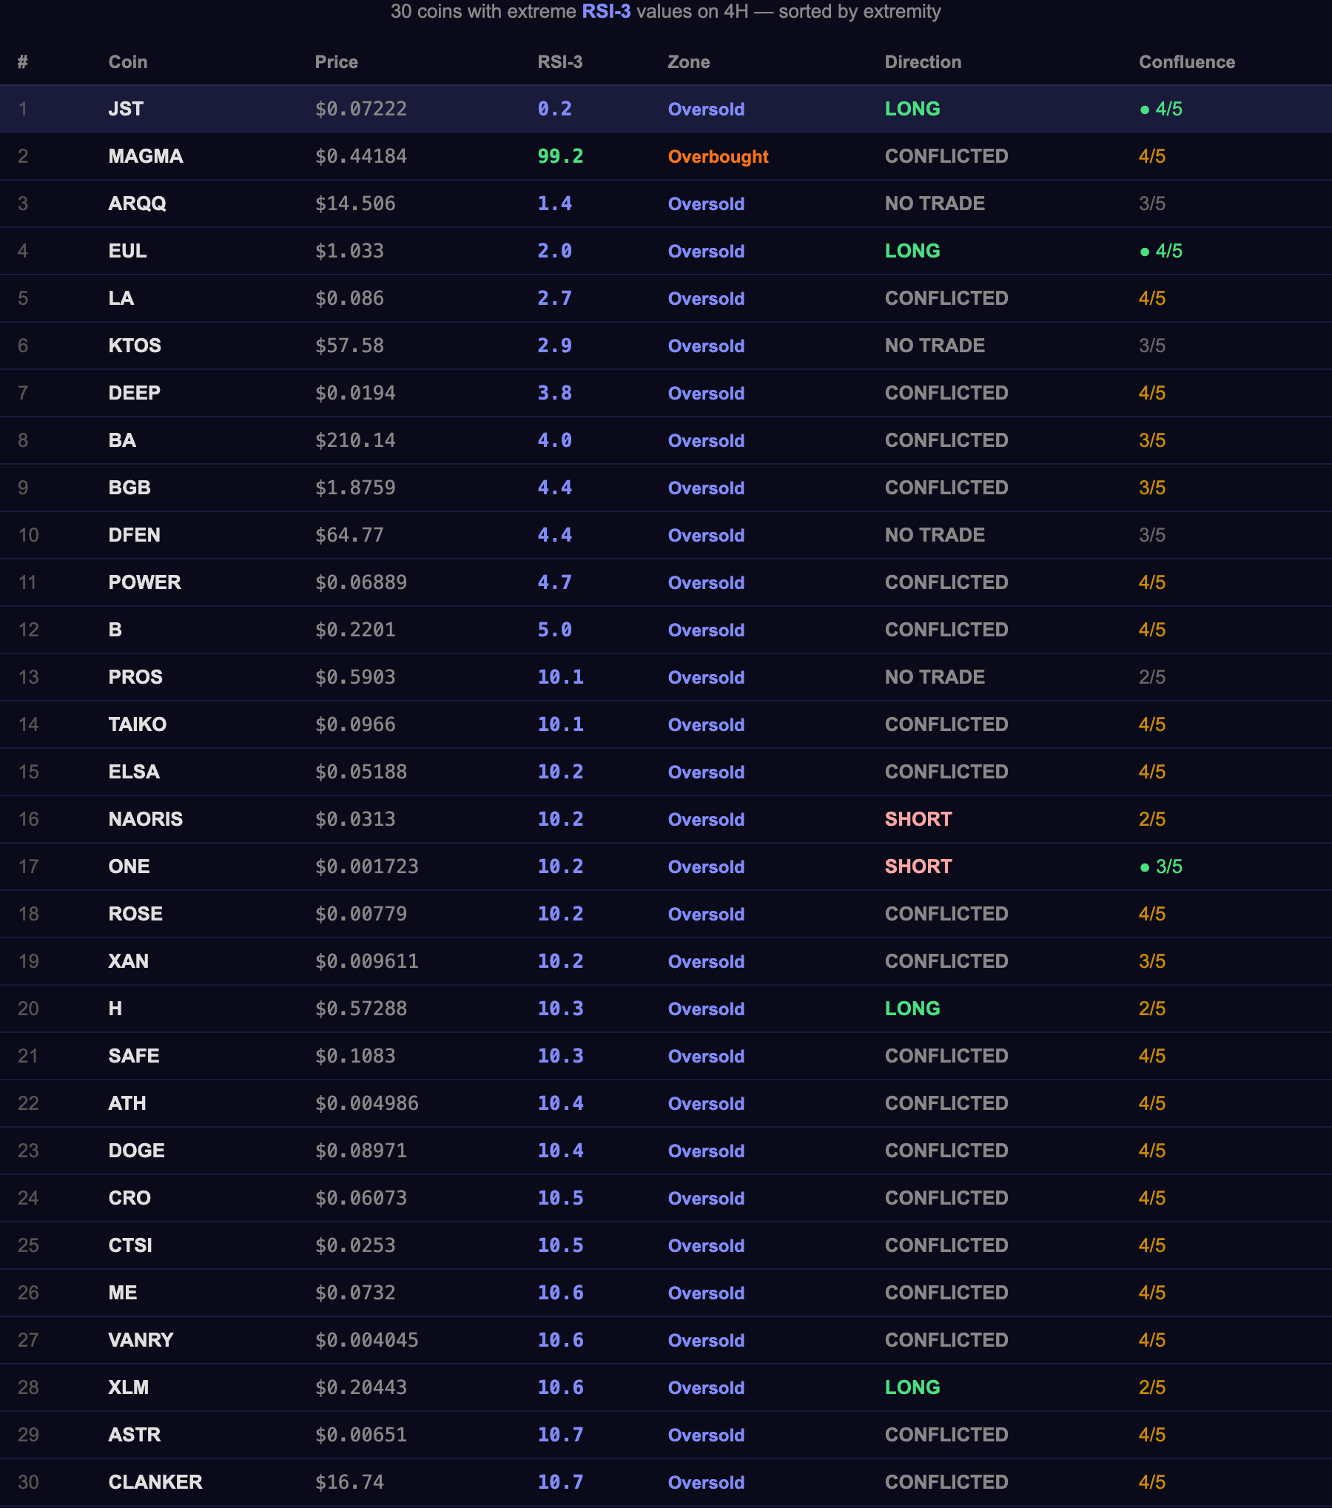Select the ASTR coin name

coord(135,1435)
